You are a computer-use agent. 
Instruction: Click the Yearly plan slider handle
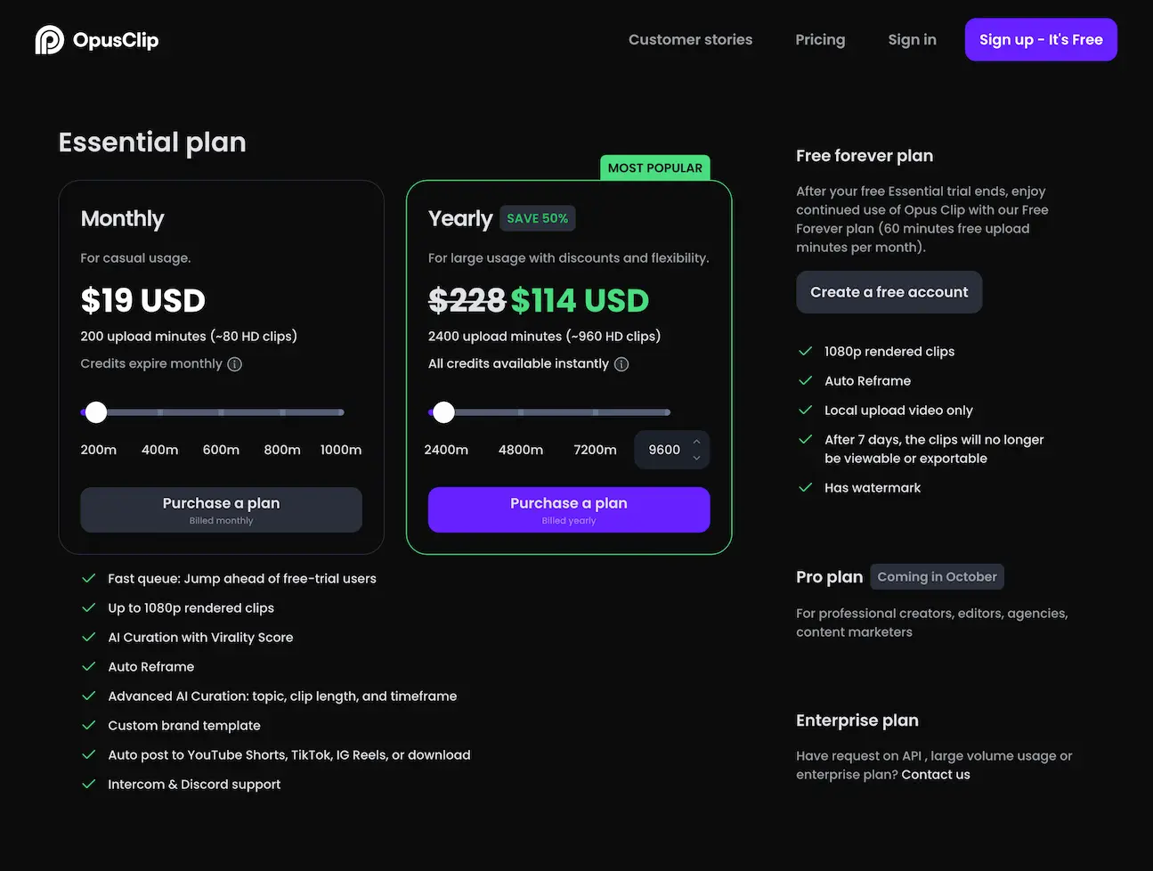pos(443,412)
